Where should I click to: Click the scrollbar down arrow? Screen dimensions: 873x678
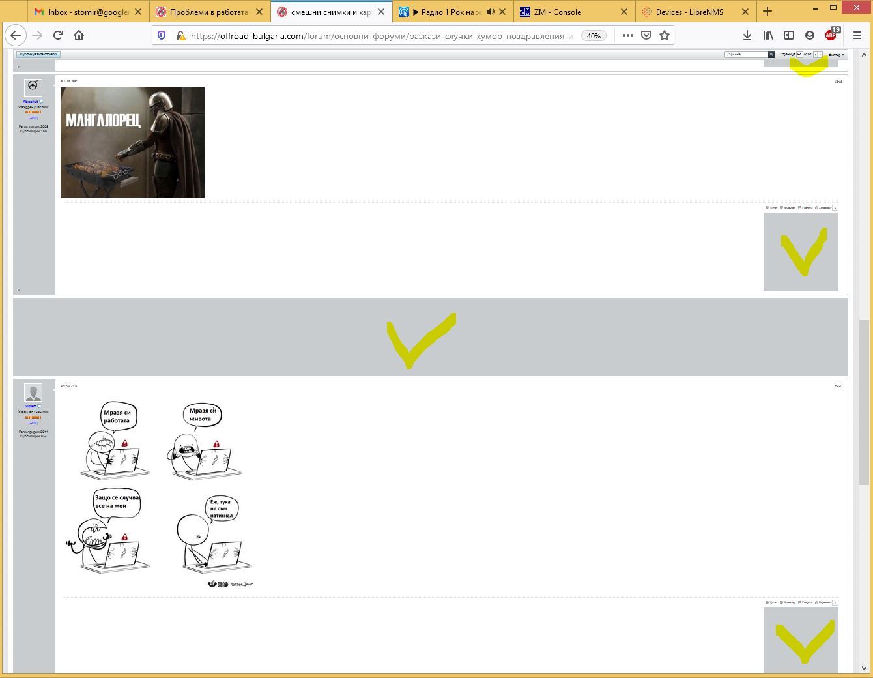pos(865,668)
